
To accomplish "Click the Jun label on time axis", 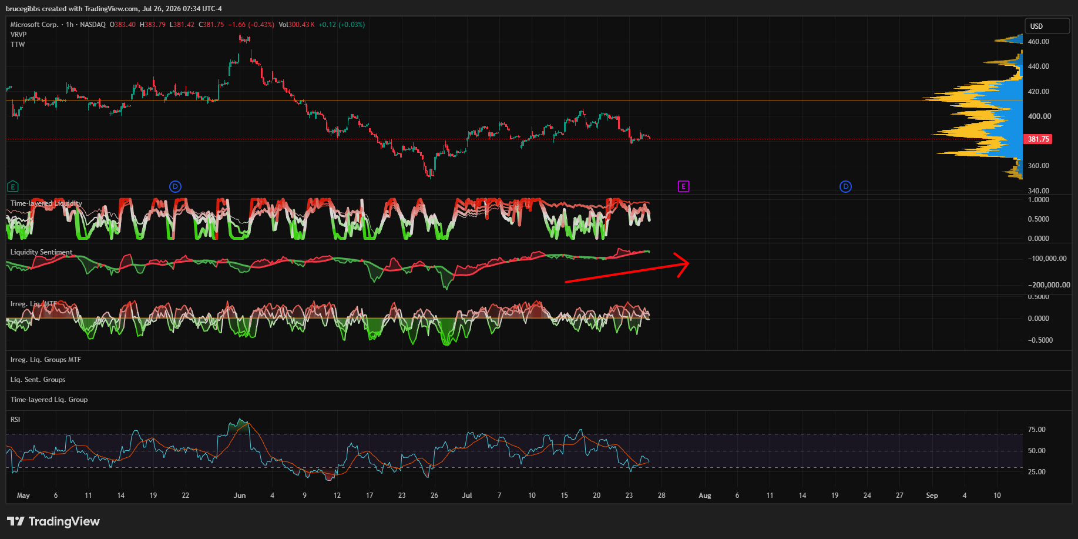I will 240,496.
